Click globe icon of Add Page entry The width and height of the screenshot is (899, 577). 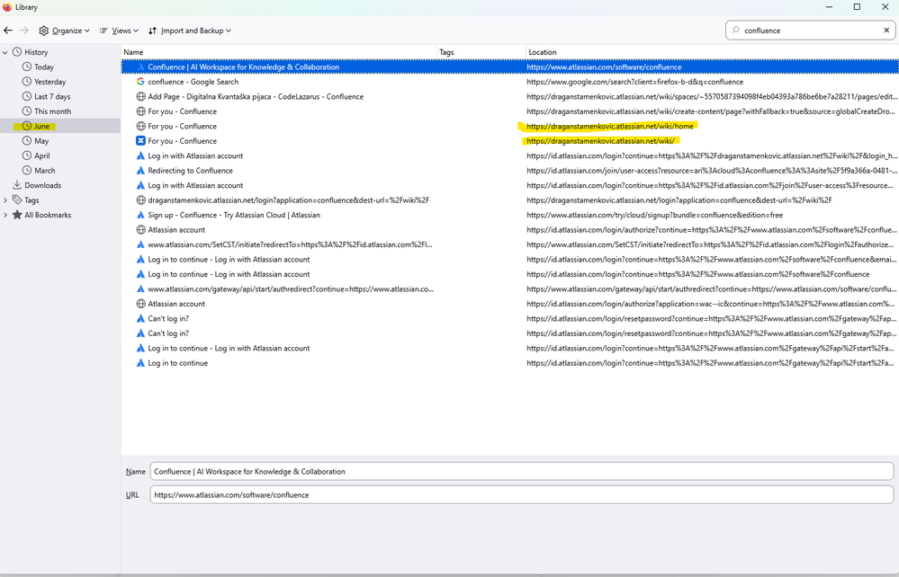[140, 97]
